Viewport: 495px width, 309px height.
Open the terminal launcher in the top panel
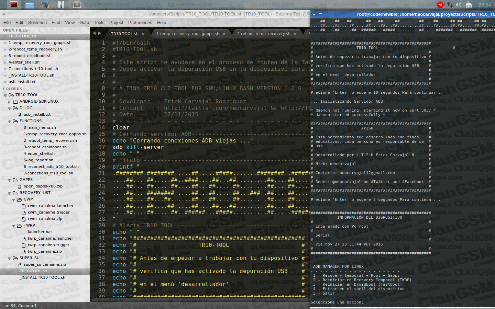point(13,4)
